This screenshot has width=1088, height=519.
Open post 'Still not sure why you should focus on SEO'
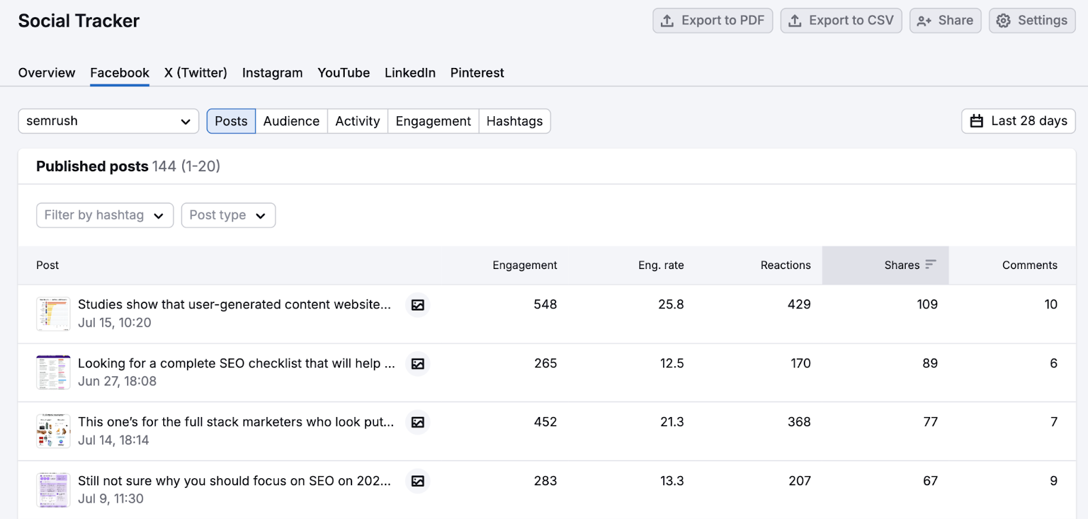click(x=235, y=481)
